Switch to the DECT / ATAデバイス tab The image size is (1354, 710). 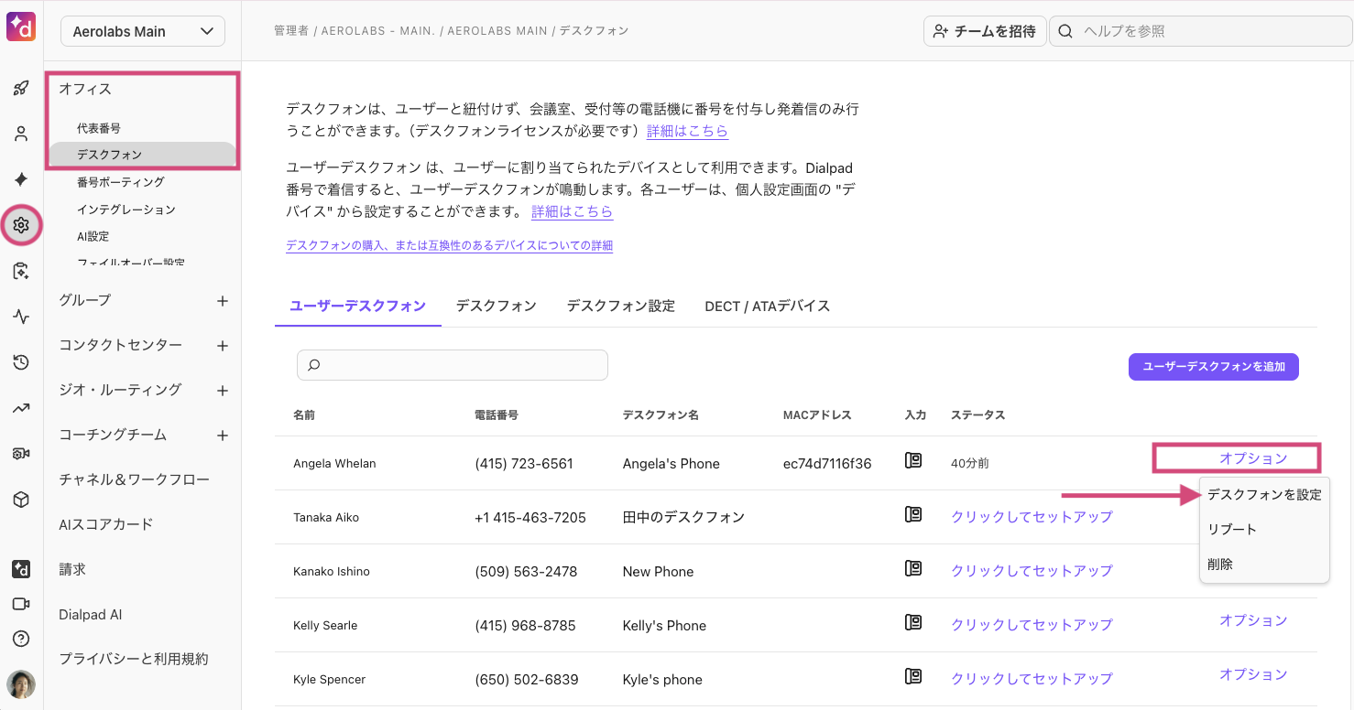tap(767, 307)
